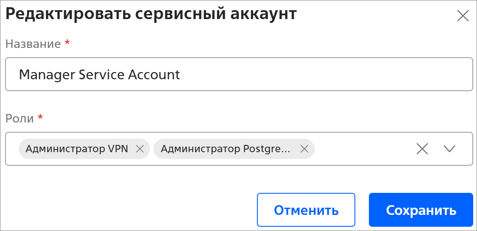The width and height of the screenshot is (477, 231).
Task: Remove the Администратор VPN role tag
Action: coord(139,149)
